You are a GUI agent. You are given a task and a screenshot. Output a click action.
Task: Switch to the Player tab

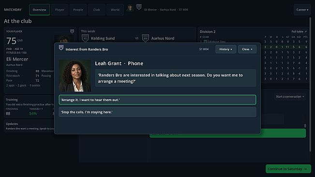[x=60, y=10]
